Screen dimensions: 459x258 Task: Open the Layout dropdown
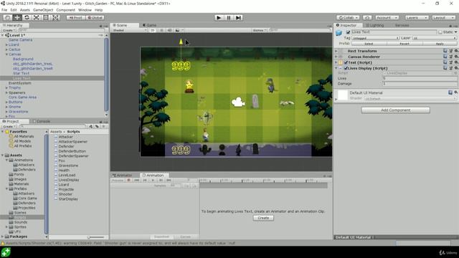click(x=443, y=17)
